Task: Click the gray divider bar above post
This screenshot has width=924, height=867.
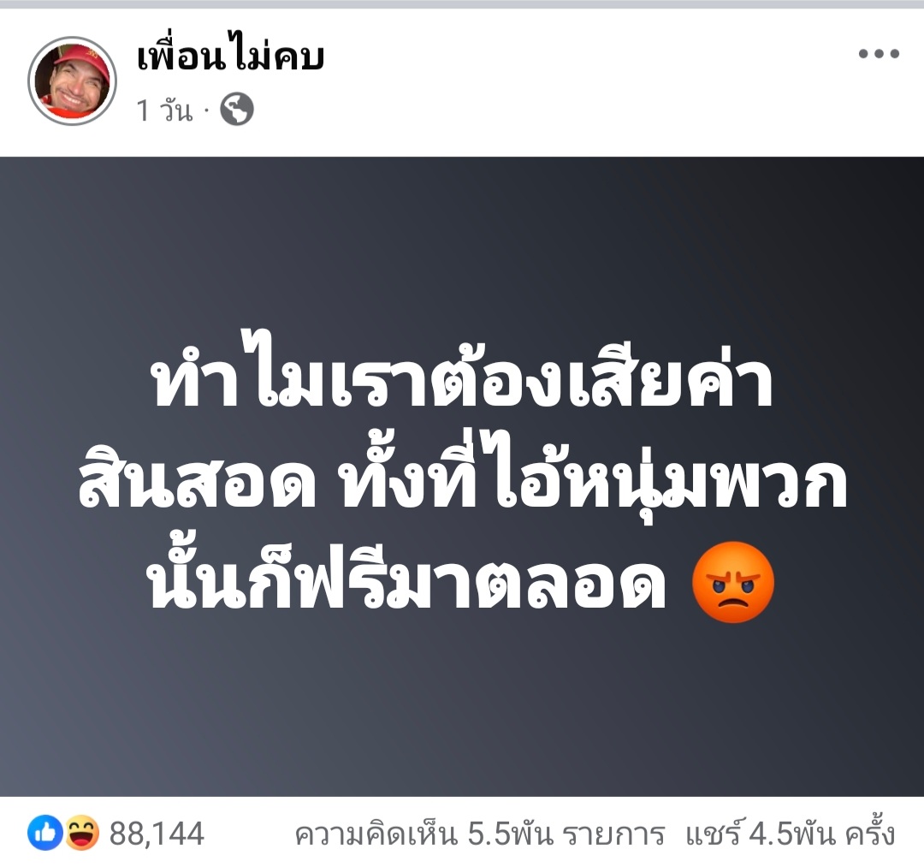Action: (x=462, y=4)
